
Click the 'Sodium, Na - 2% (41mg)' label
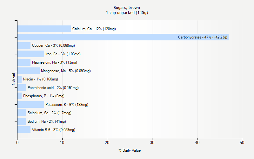point(47,121)
